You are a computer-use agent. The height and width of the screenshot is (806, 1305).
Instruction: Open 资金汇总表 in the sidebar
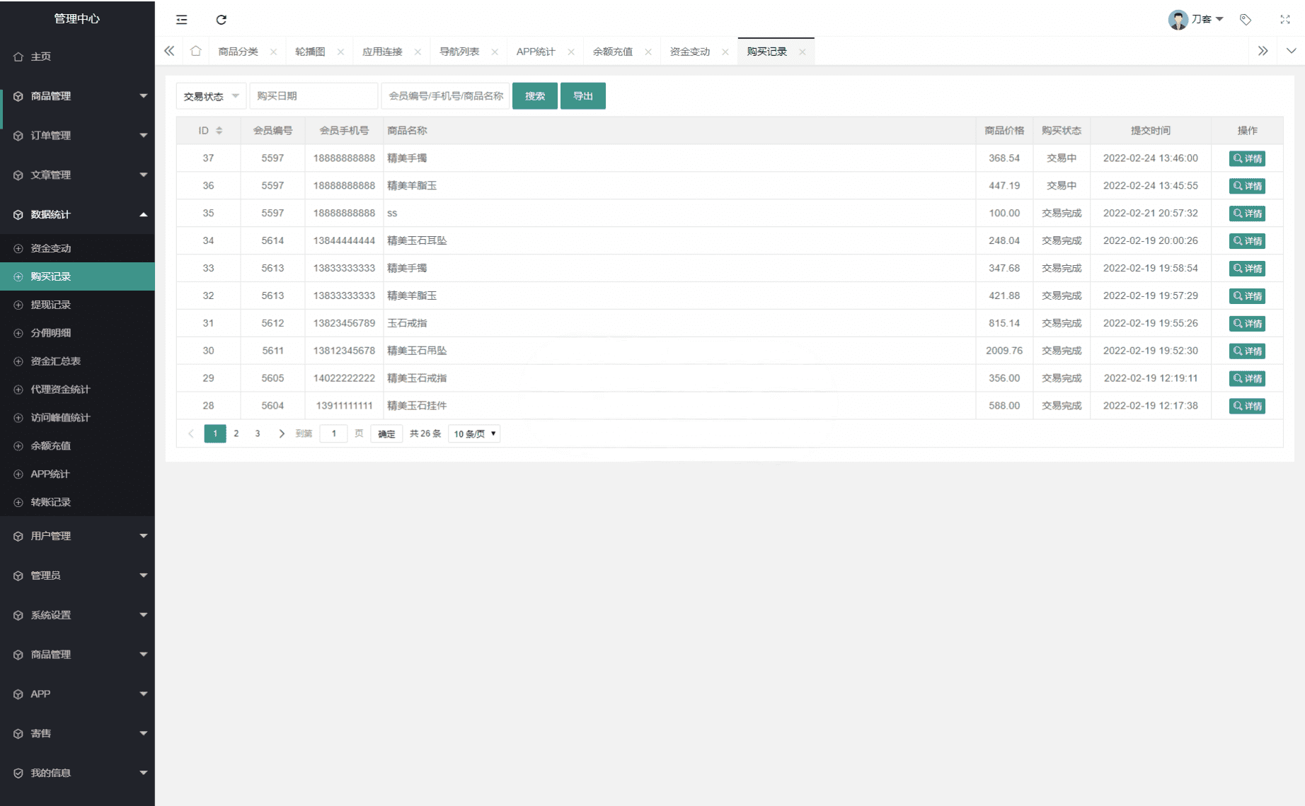pos(77,361)
